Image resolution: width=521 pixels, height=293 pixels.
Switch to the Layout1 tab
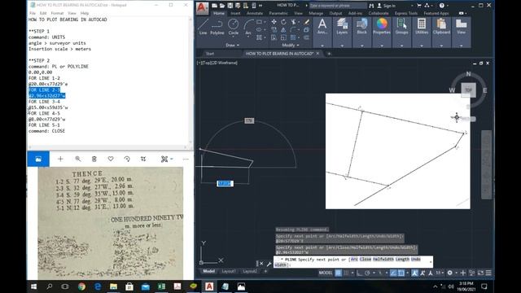(x=228, y=271)
